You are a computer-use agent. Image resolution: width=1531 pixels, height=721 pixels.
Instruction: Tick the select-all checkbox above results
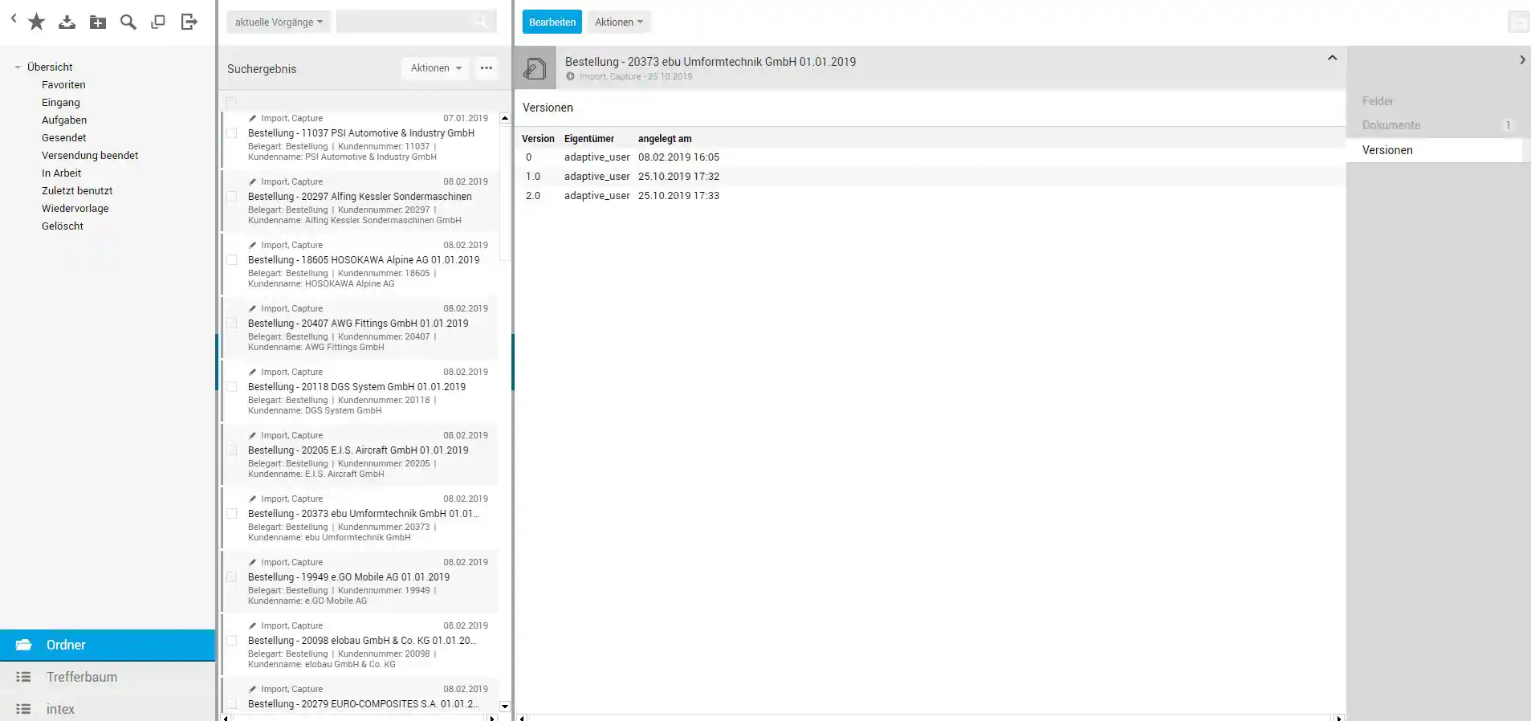[x=231, y=103]
